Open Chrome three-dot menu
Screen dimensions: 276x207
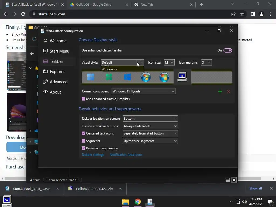[x=270, y=14]
